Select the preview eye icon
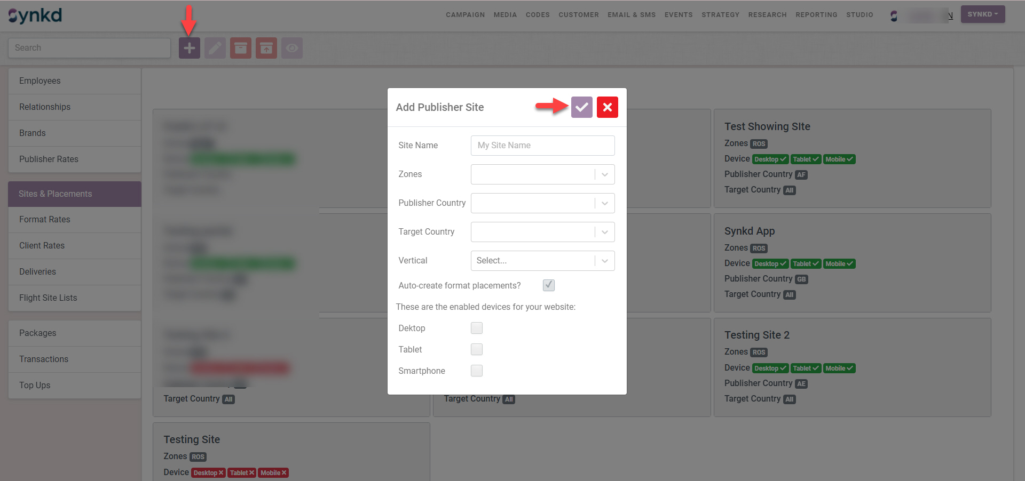This screenshot has height=481, width=1025. point(291,47)
